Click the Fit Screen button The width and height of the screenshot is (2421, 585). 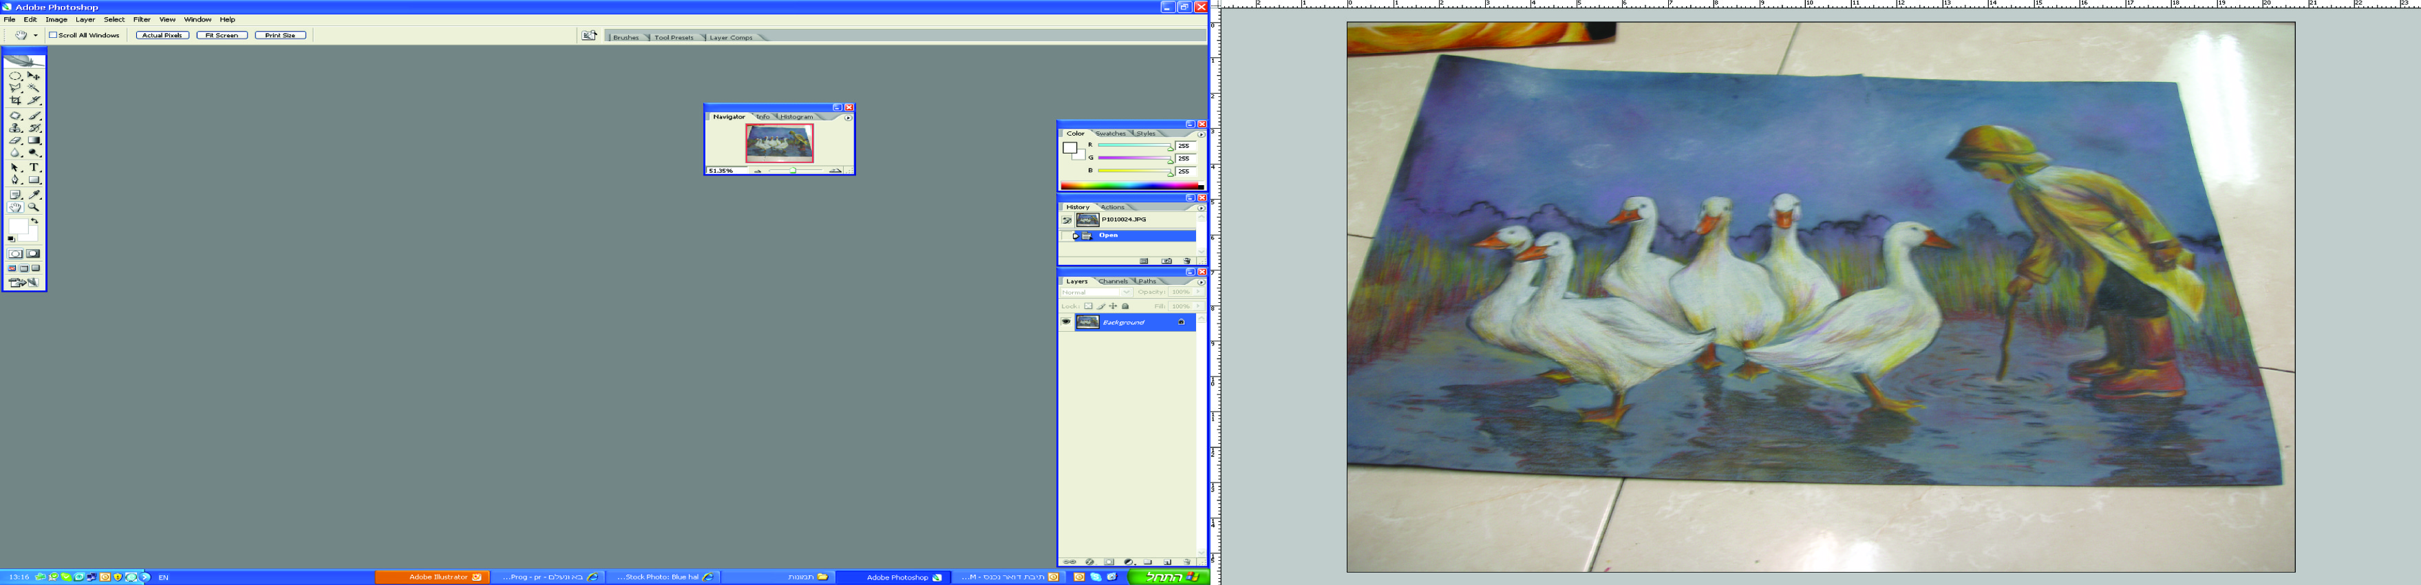click(x=222, y=36)
